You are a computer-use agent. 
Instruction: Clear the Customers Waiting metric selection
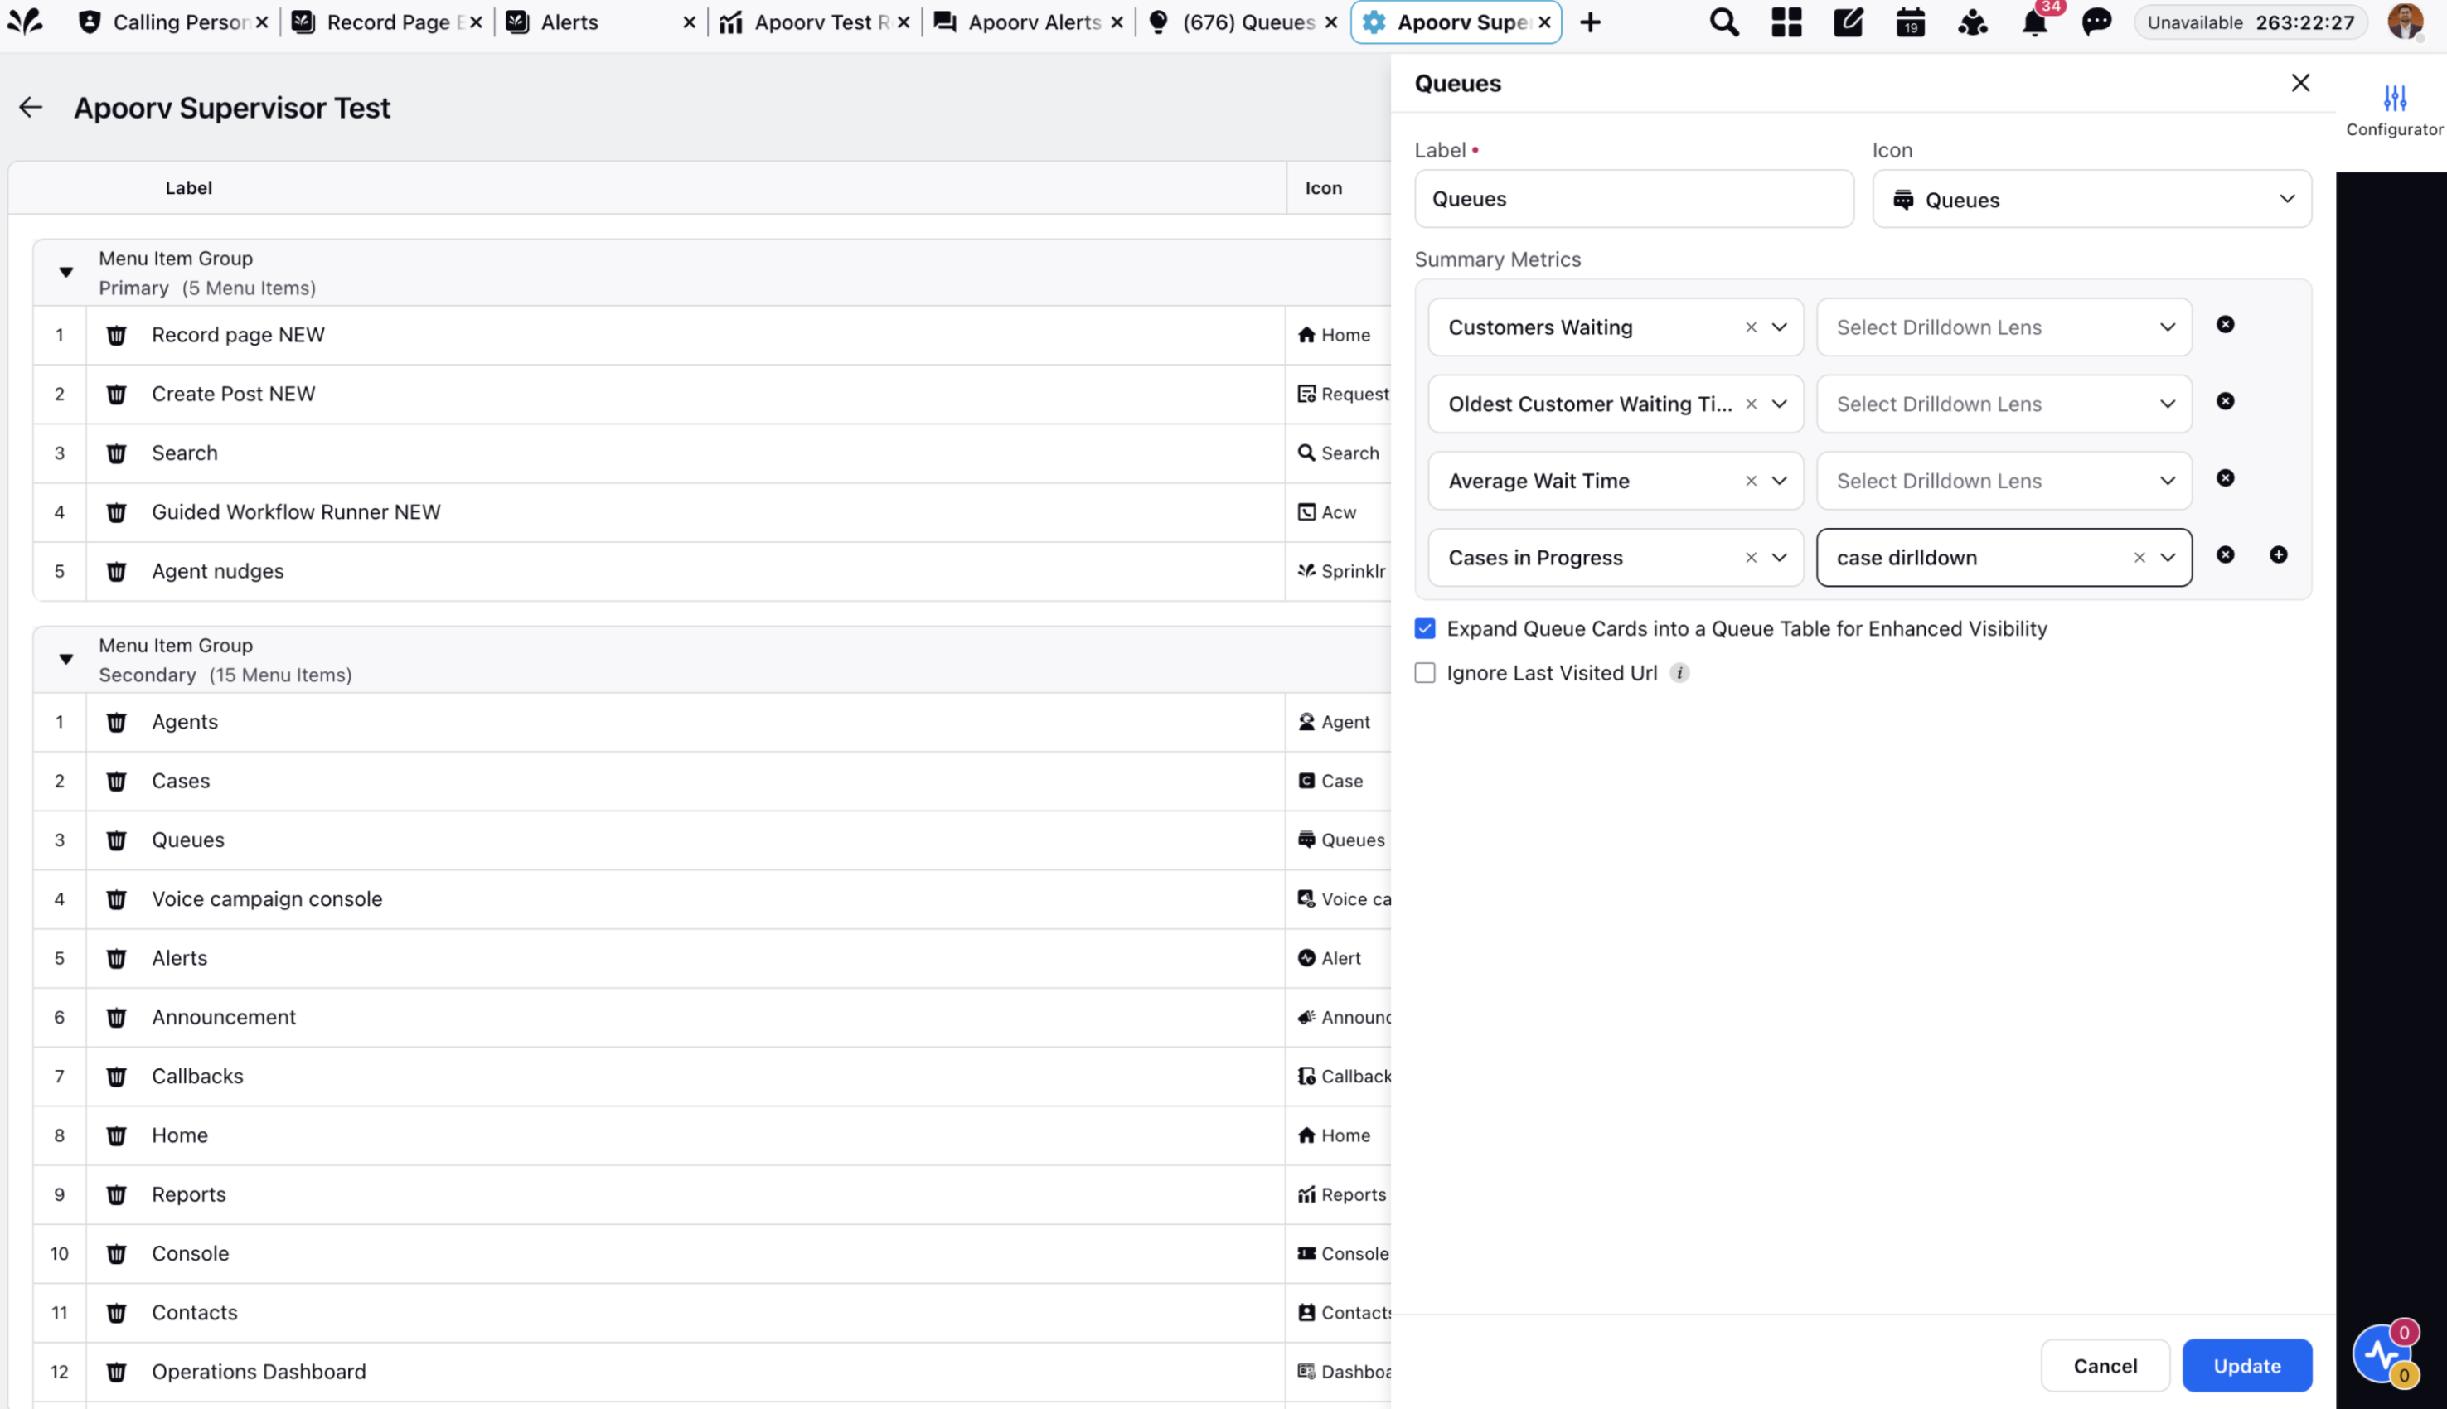point(1751,327)
